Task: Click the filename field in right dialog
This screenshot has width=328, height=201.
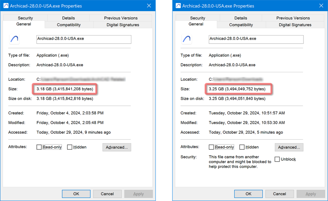Action: tap(256, 39)
